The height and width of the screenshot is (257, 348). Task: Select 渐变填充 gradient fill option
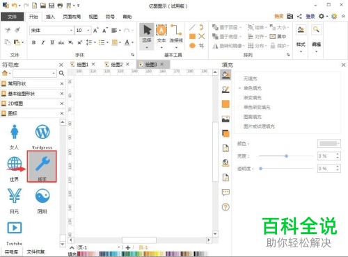coord(250,98)
